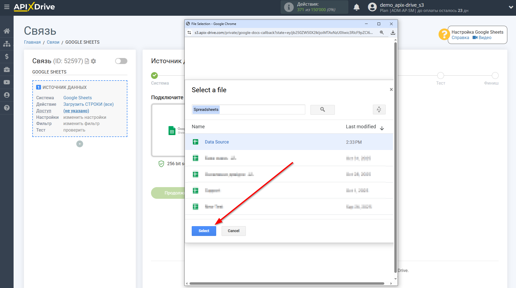Image resolution: width=516 pixels, height=288 pixels.
Task: Open the "Главная" breadcrumb item
Action: [x=32, y=42]
